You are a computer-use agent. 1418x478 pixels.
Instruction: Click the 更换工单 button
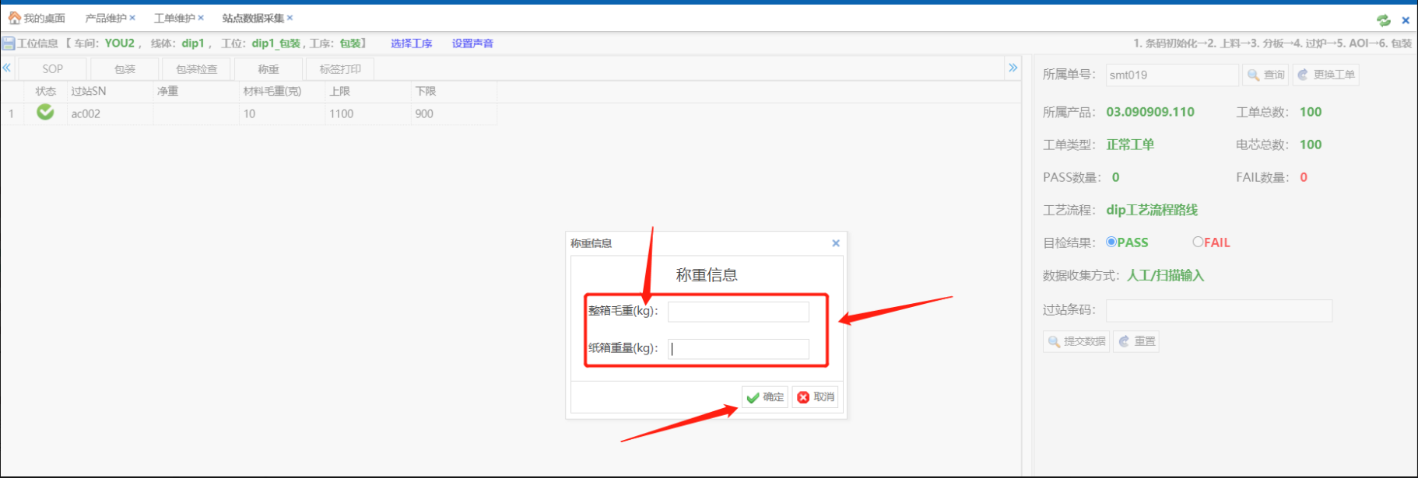tap(1326, 75)
